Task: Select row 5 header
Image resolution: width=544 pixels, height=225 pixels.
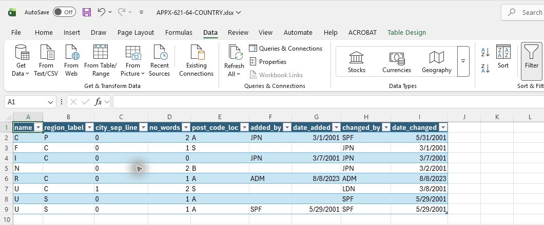Action: click(6, 168)
